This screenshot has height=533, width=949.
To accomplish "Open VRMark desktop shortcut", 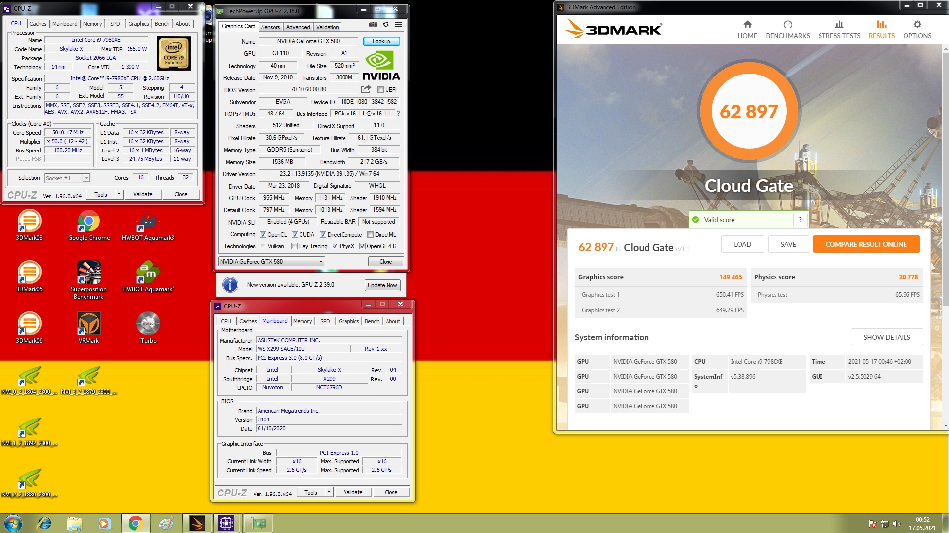I will point(88,328).
